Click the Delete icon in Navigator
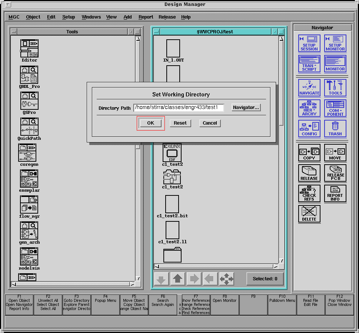 point(309,214)
